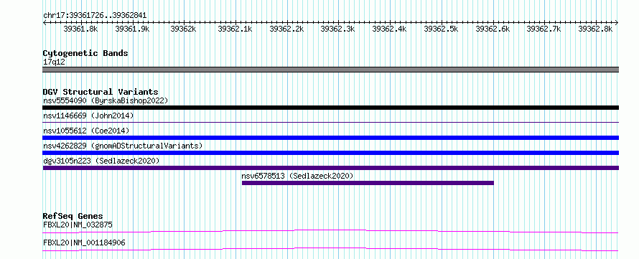This screenshot has height=259, width=639.
Task: Click the 39362.2k ruler position
Action: 287,29
